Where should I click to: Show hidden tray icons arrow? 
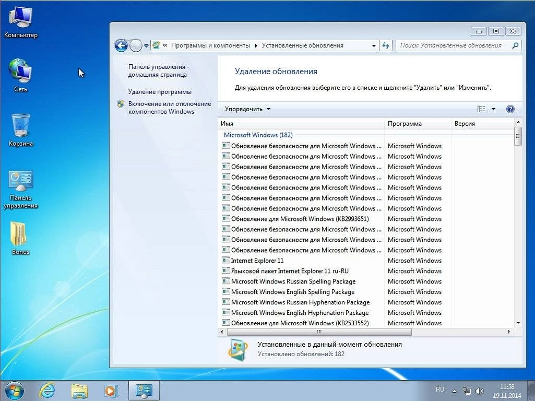pyautogui.click(x=455, y=391)
